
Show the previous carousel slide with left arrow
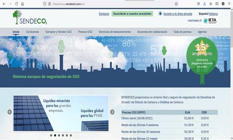tap(9, 112)
